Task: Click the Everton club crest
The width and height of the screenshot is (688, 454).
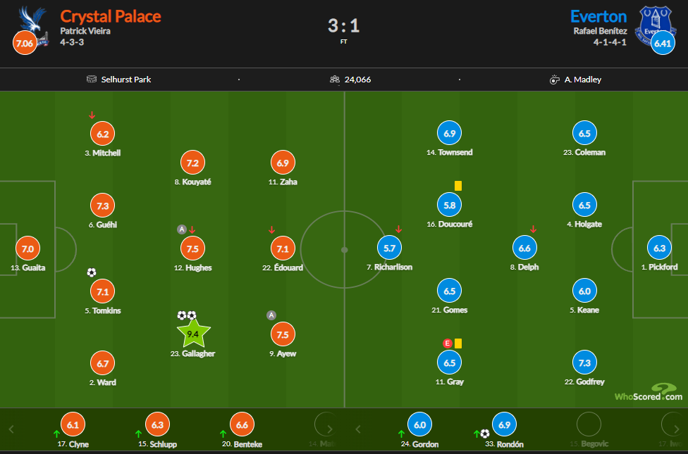Action: [656, 25]
